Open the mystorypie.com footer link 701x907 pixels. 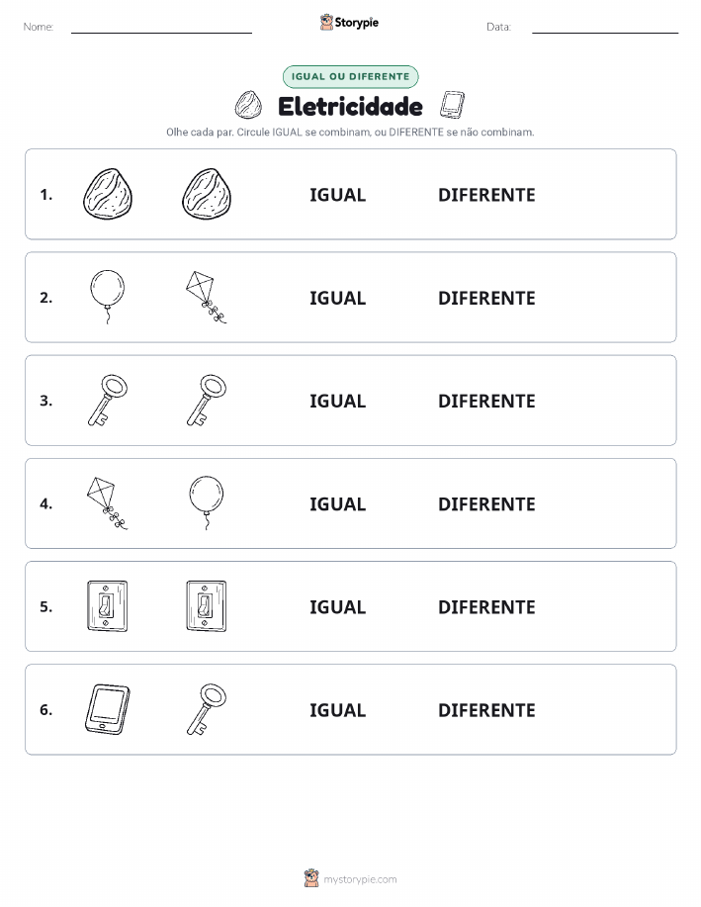pyautogui.click(x=360, y=879)
